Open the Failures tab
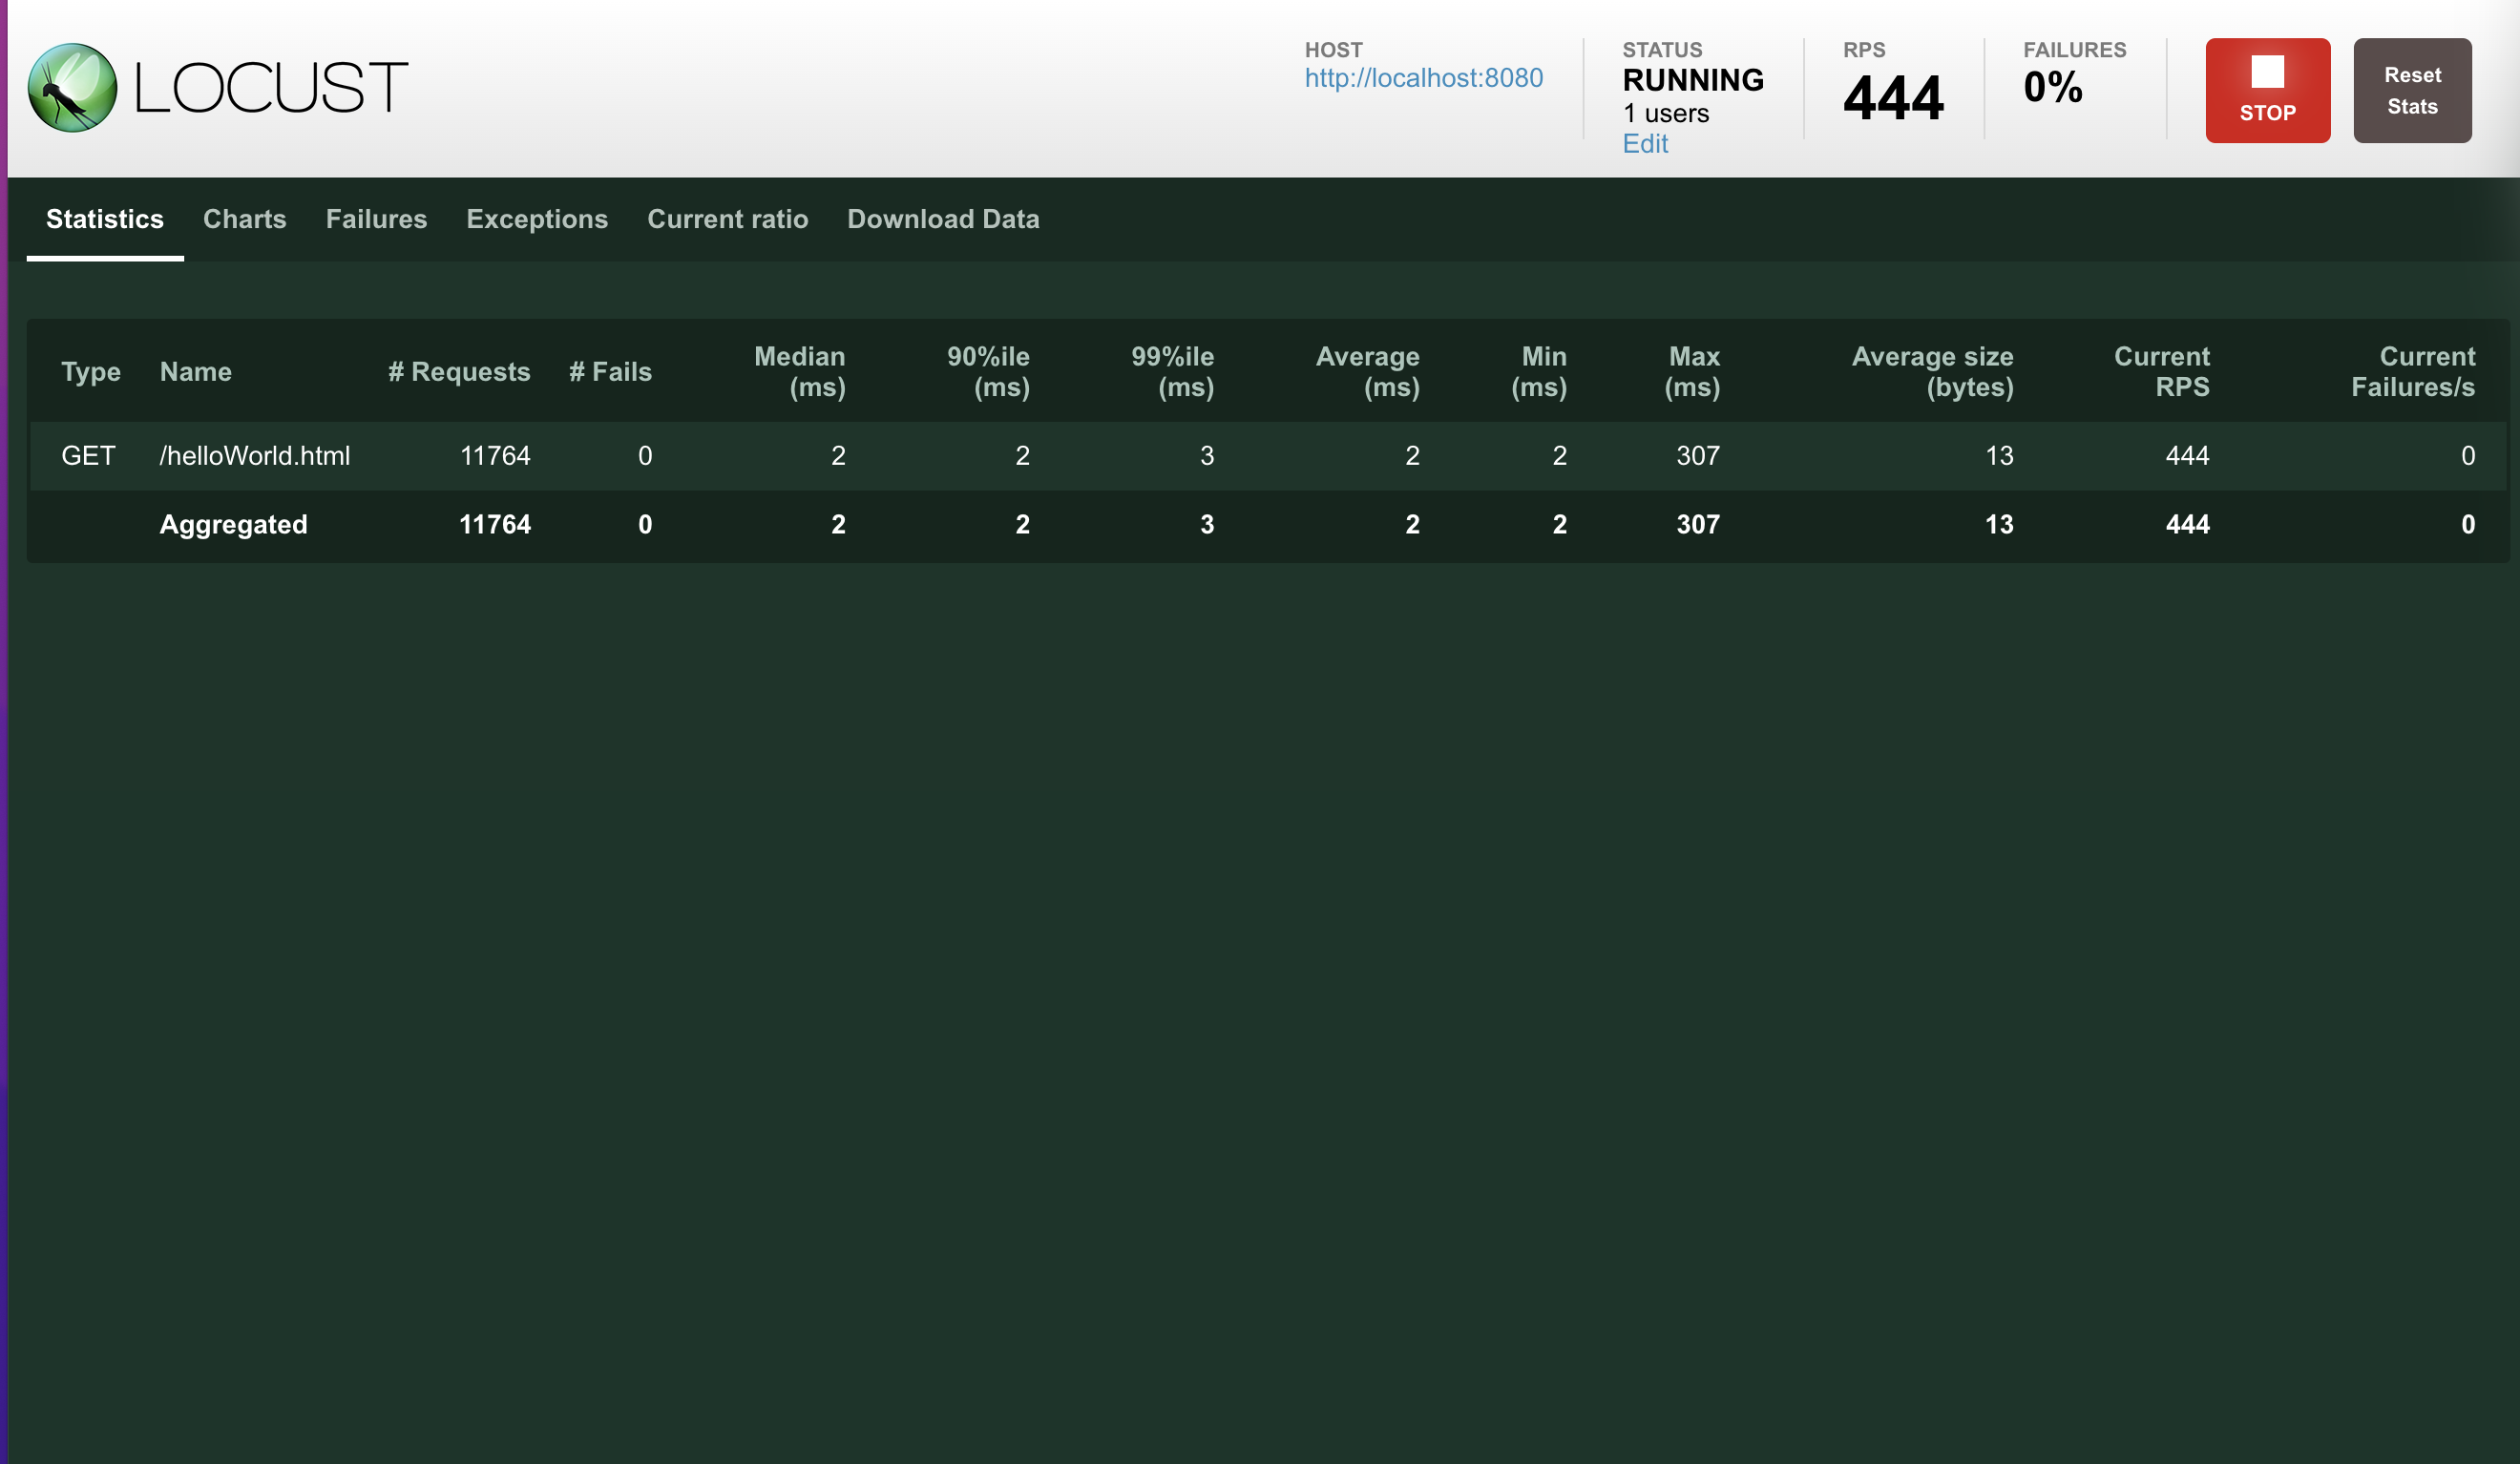Viewport: 2520px width, 1464px height. tap(376, 219)
